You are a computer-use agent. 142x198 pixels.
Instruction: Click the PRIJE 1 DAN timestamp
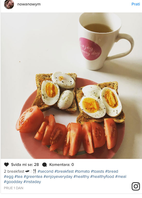coord(14,188)
